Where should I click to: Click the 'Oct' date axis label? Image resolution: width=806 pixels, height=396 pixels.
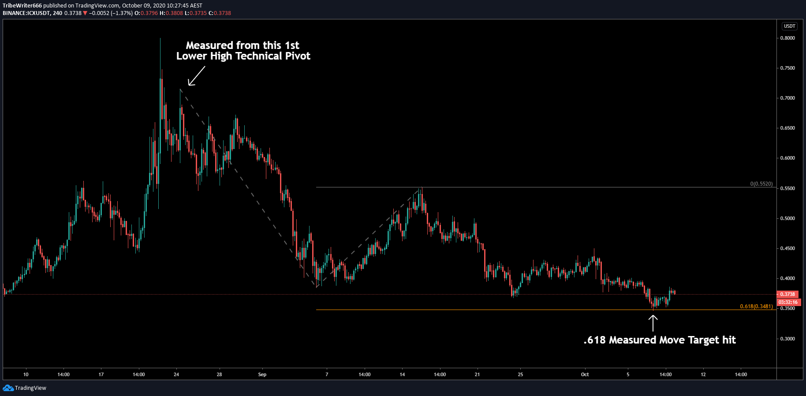tap(585, 374)
